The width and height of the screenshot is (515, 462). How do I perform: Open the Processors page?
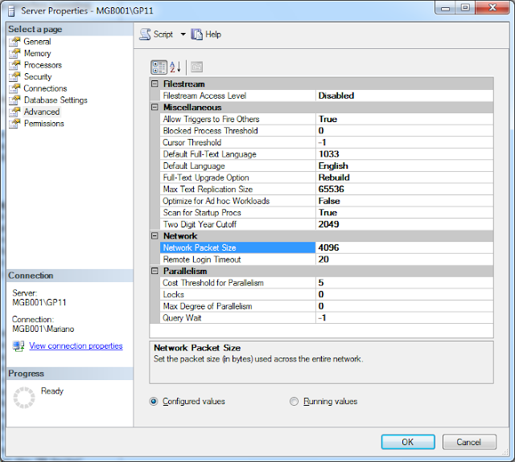(x=43, y=65)
